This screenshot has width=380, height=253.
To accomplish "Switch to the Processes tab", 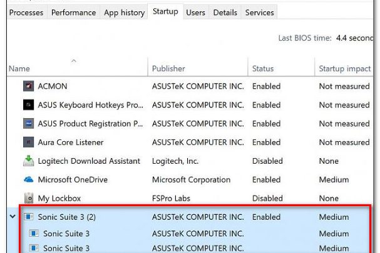I will 26,12.
